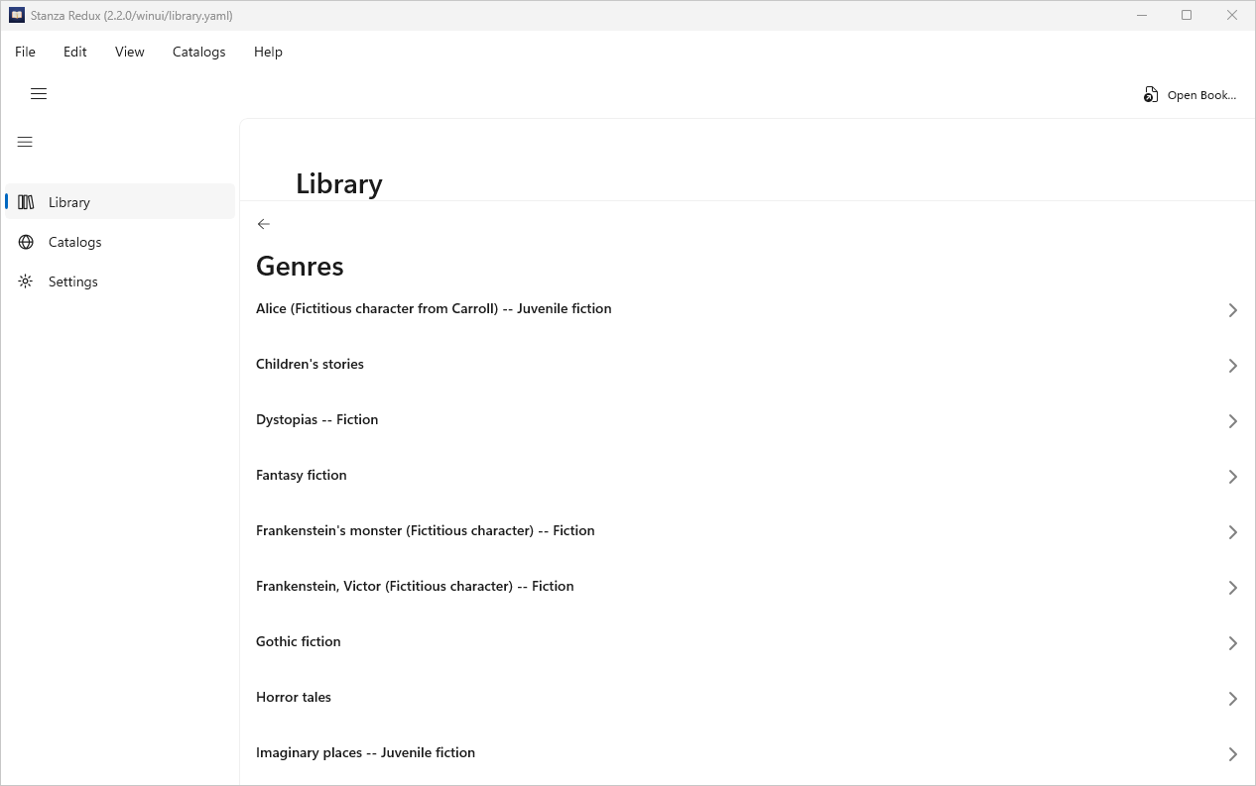
Task: Expand chevron for Horror tales
Action: pos(1233,699)
